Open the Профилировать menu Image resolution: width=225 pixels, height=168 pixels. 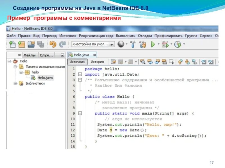tap(168, 36)
